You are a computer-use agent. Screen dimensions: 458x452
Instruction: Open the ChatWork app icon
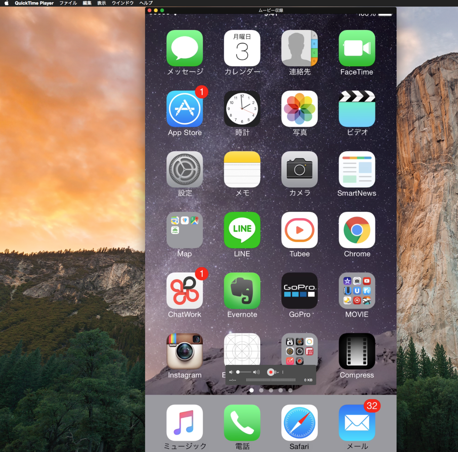185,290
